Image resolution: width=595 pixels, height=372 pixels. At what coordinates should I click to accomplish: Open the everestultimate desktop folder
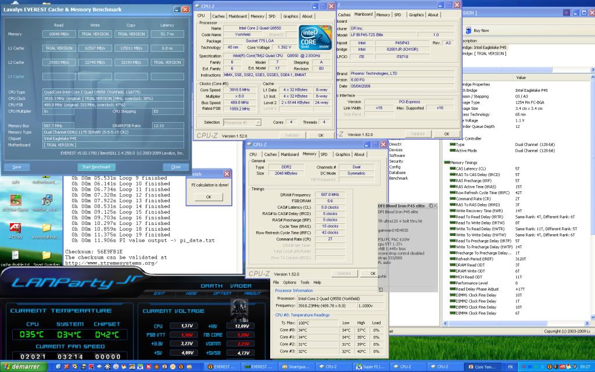point(46,228)
